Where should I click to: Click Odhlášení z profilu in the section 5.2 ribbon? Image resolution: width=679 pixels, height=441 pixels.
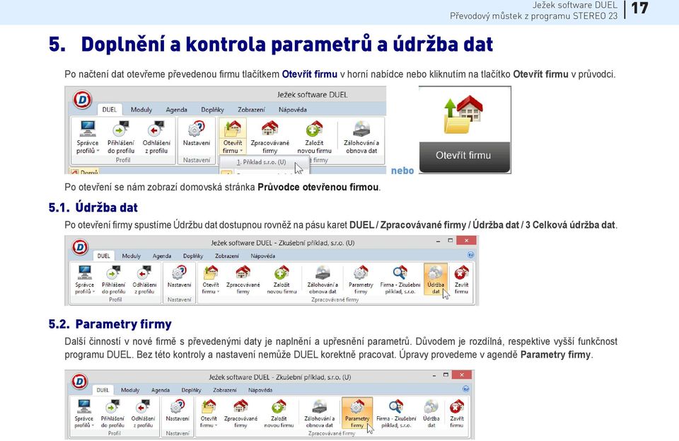click(x=143, y=413)
